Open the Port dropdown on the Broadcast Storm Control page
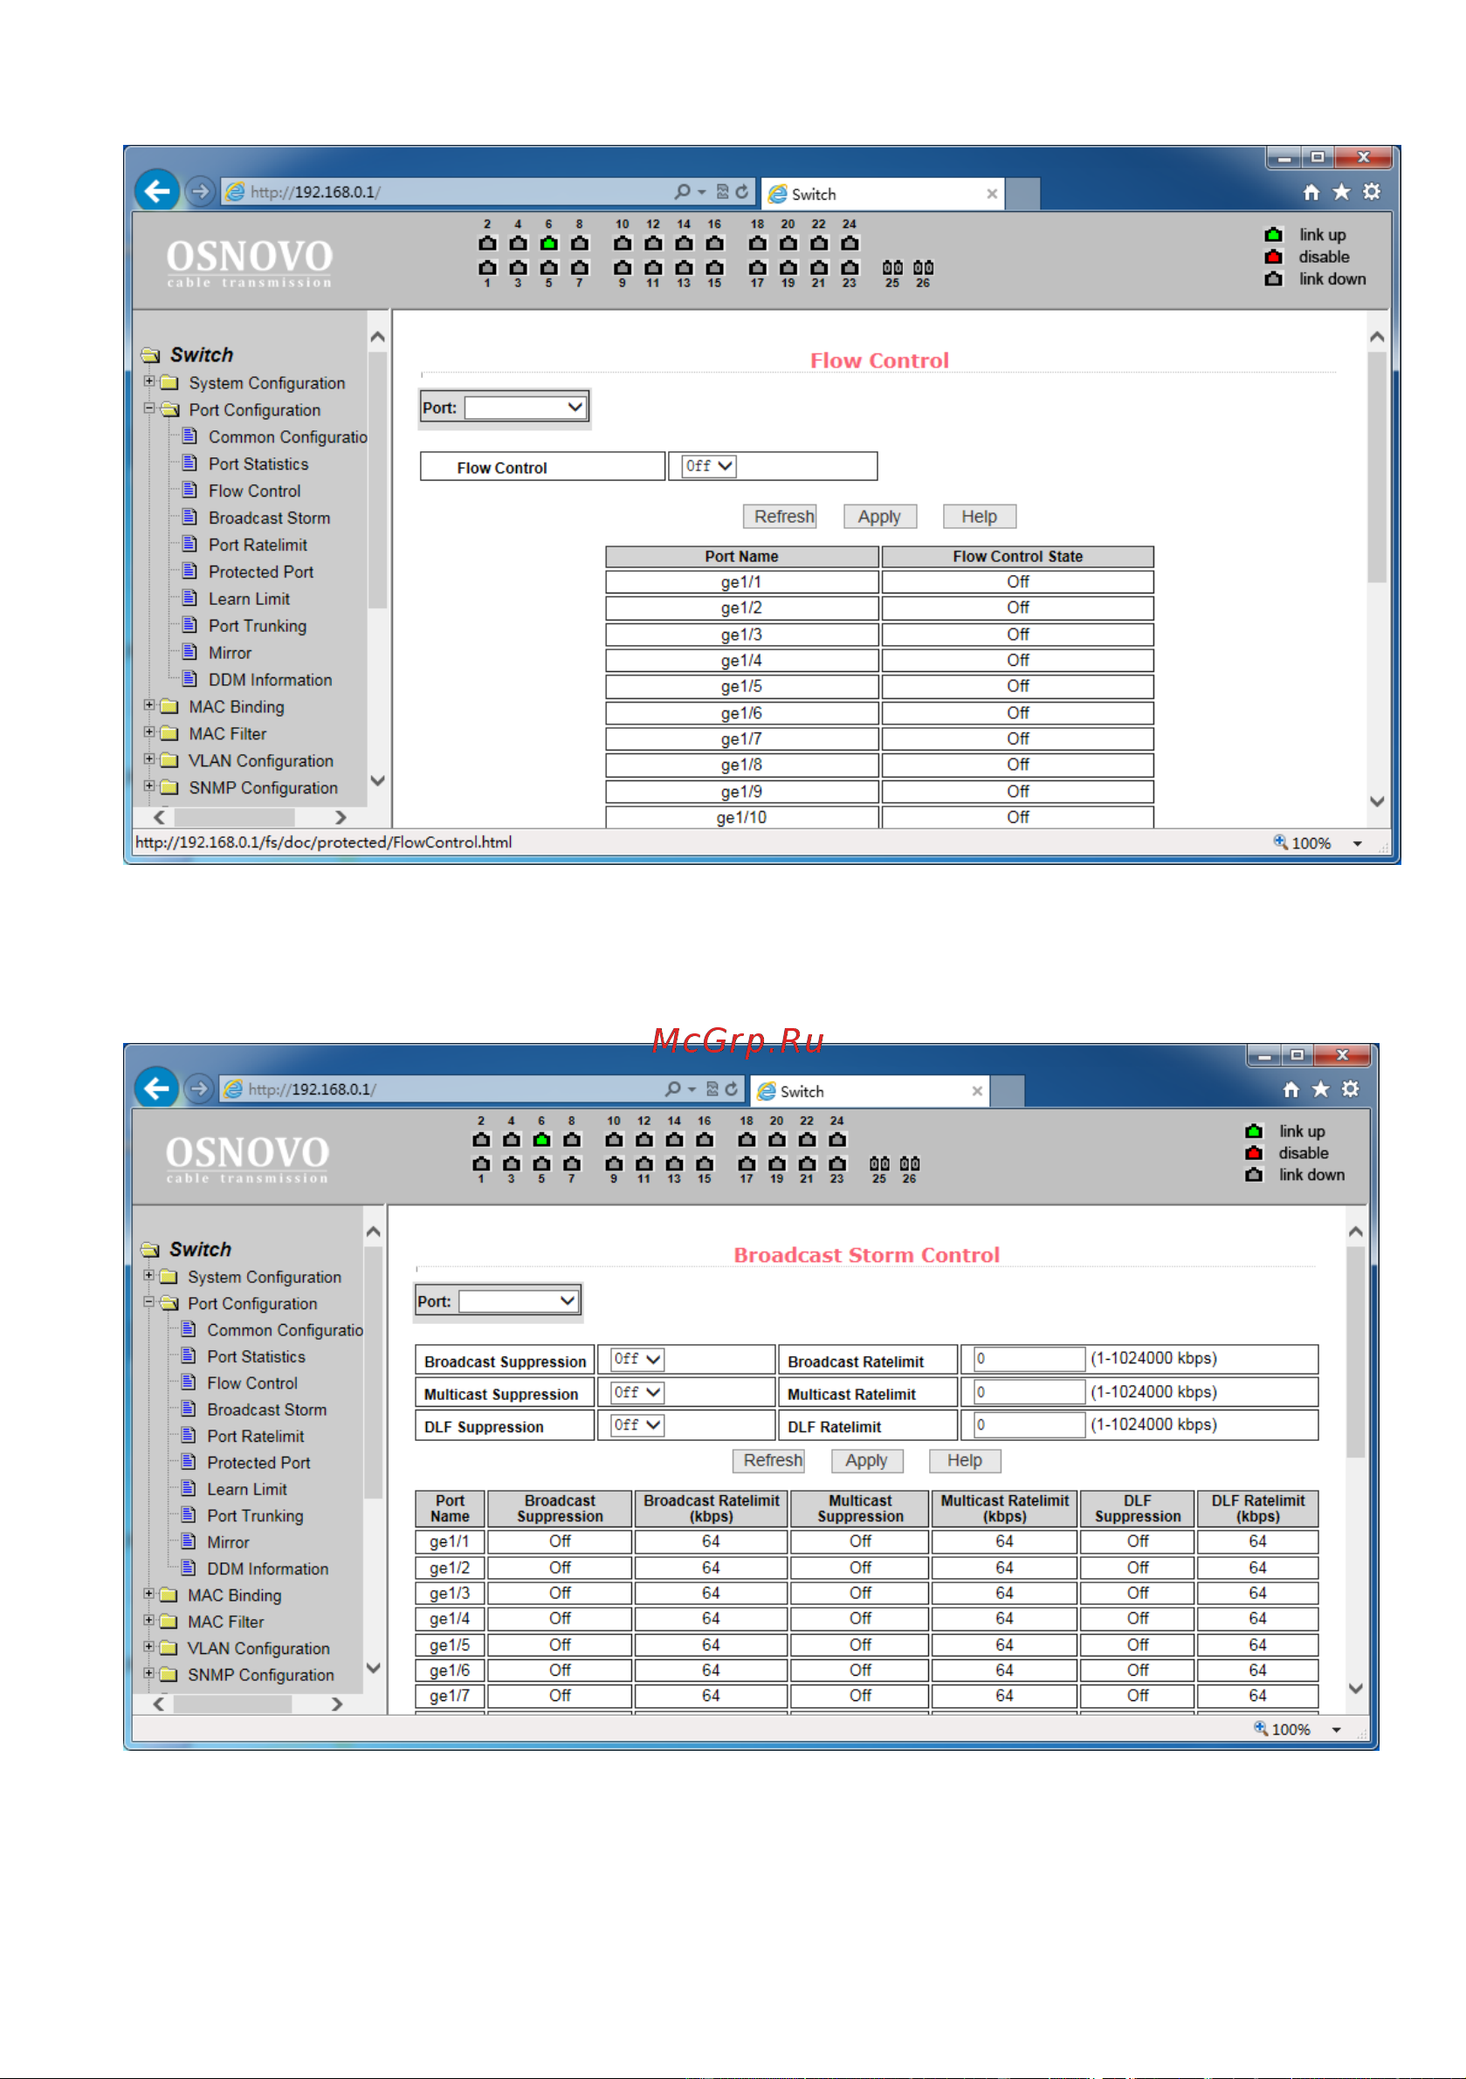The height and width of the screenshot is (2079, 1466). (519, 1301)
